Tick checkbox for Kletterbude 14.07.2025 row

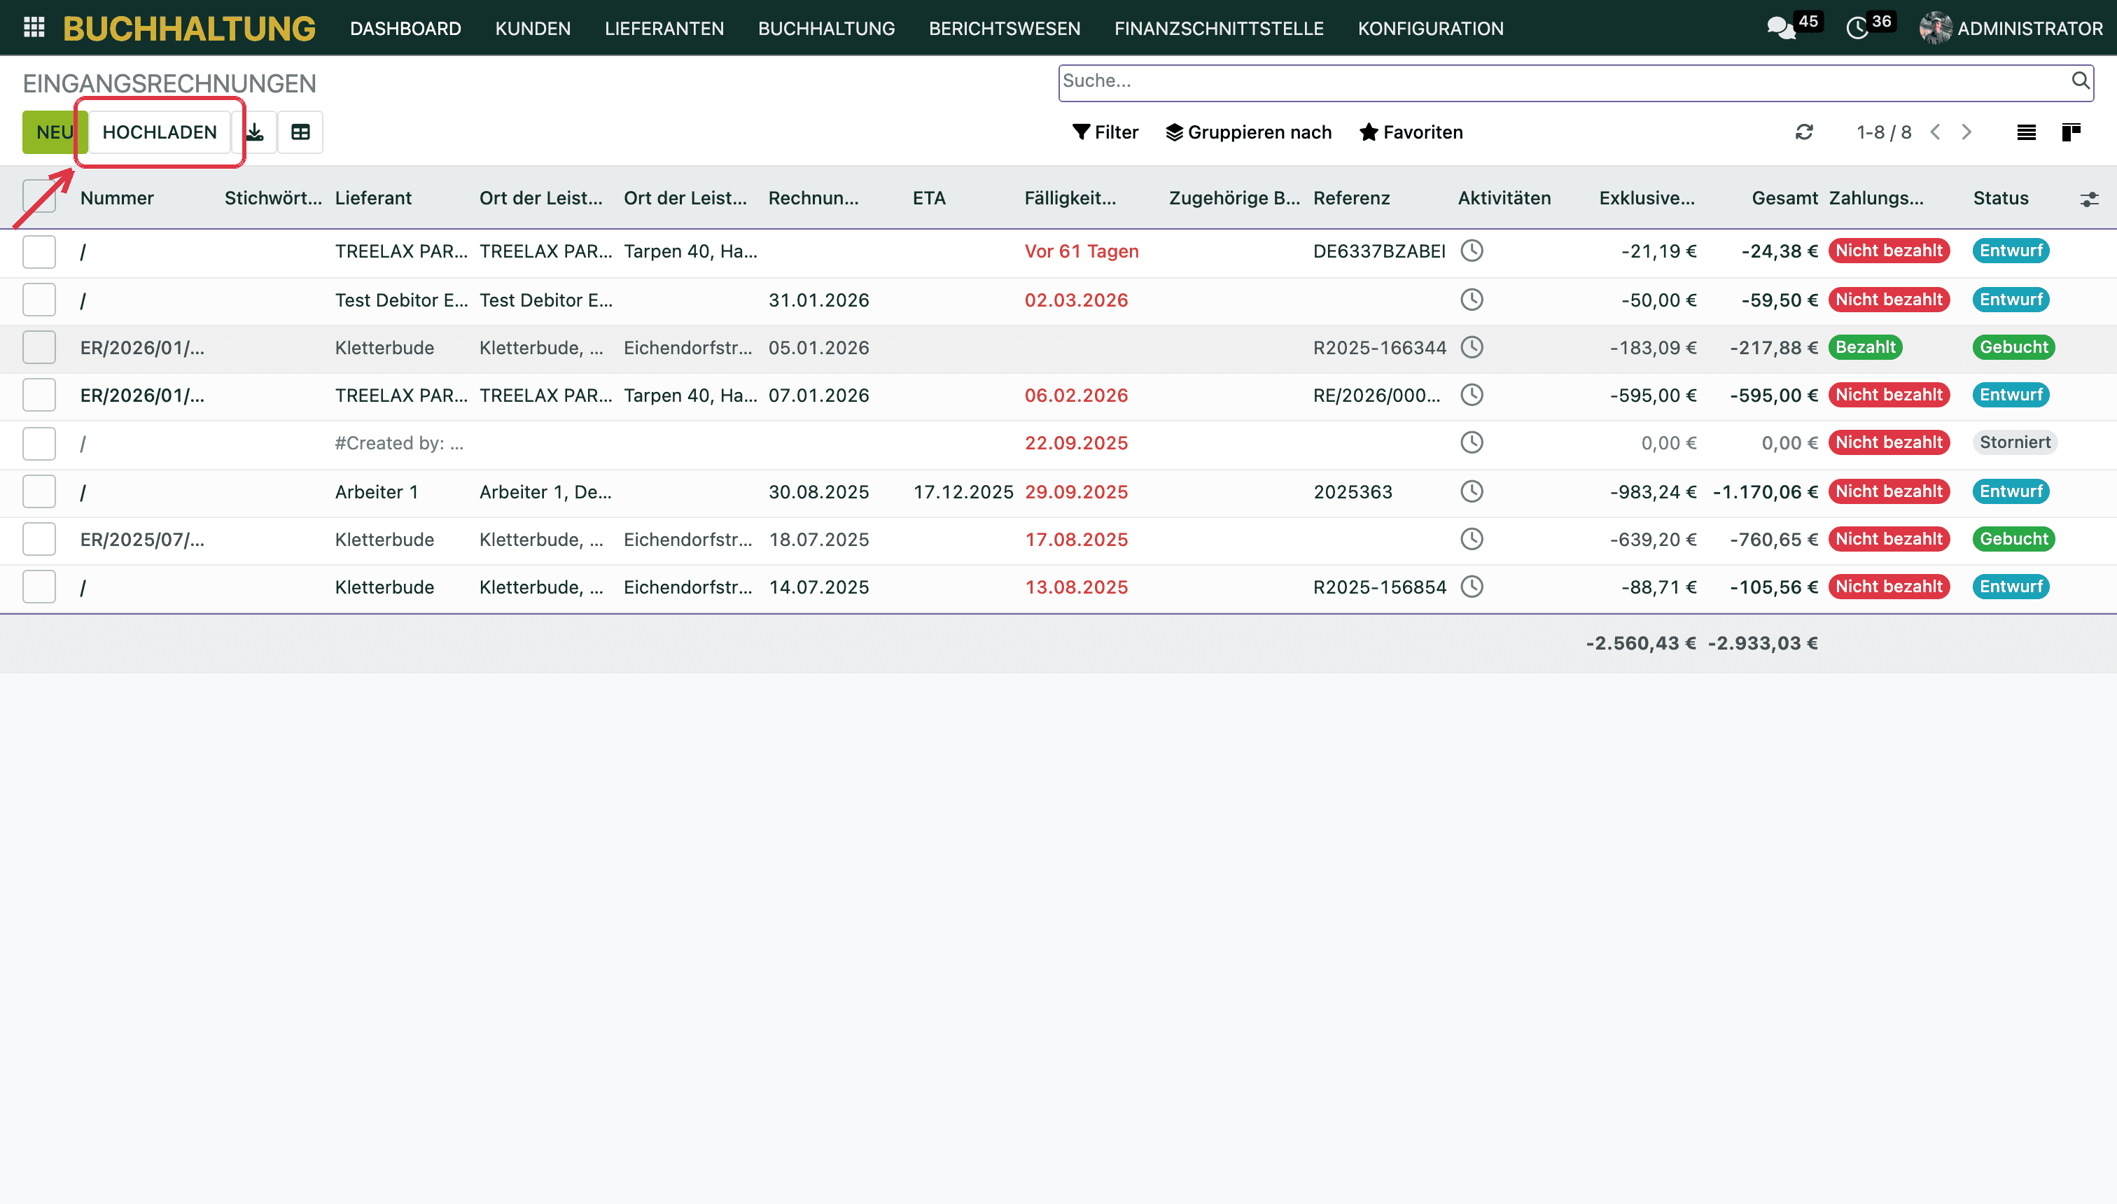[39, 587]
